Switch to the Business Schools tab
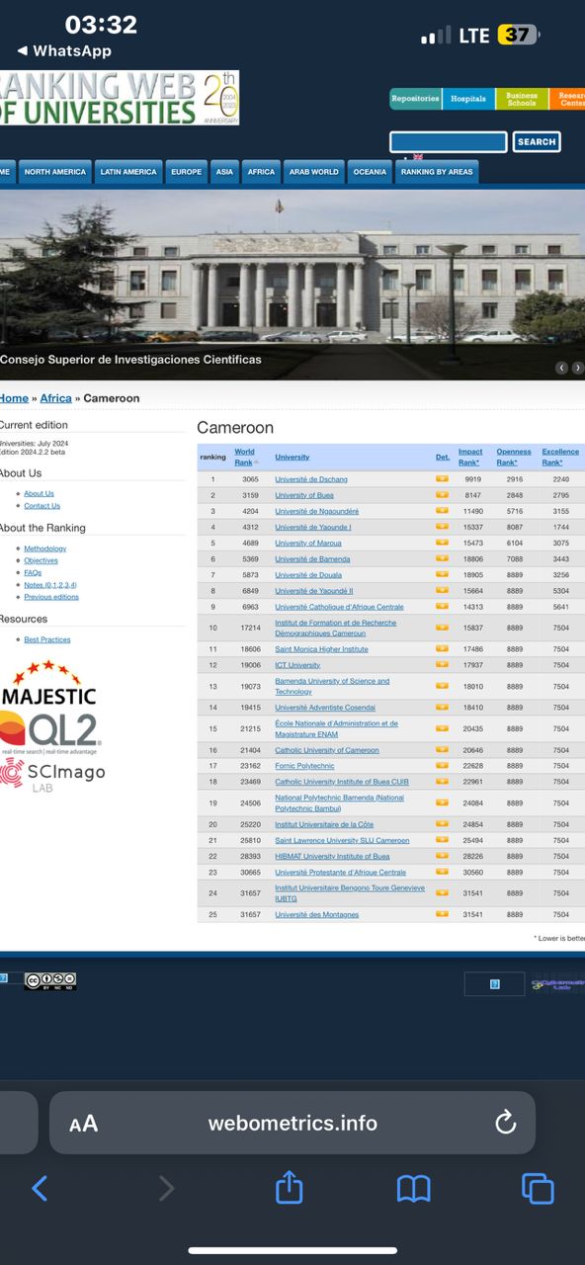Image resolution: width=585 pixels, height=1265 pixels. [x=522, y=99]
